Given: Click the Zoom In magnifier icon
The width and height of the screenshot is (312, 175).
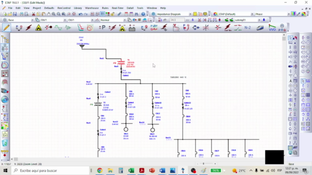Looking at the screenshot, I should point(54,14).
